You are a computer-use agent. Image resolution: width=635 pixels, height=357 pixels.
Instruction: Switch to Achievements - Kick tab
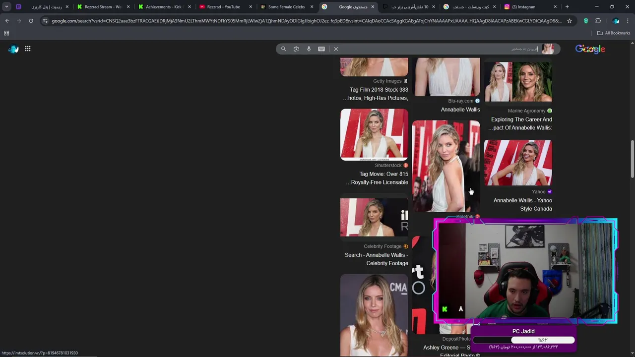tap(164, 7)
